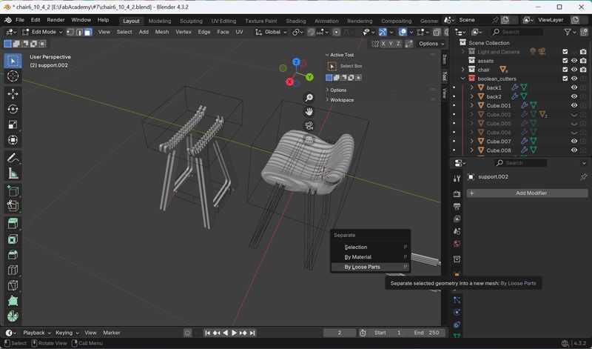Open the Playback dropdown in timeline

tap(36, 333)
